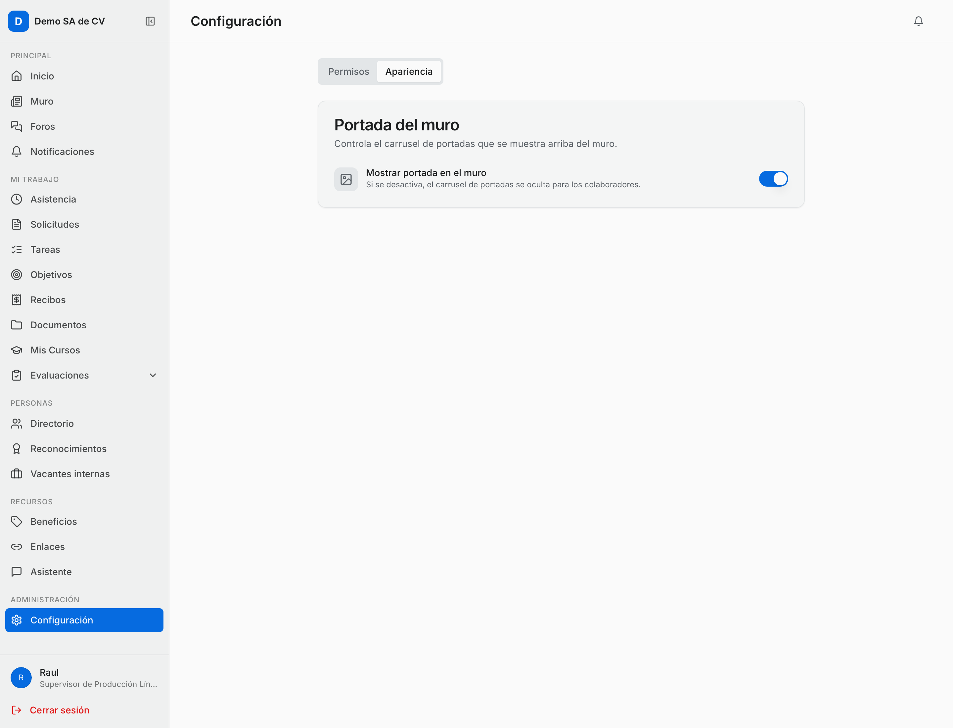Image resolution: width=953 pixels, height=728 pixels.
Task: Select the Apariencia tab
Action: pos(409,71)
